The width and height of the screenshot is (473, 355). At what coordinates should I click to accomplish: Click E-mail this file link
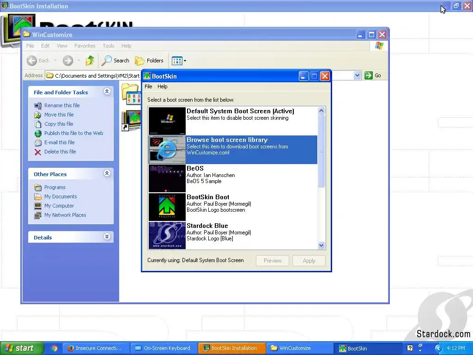pyautogui.click(x=60, y=142)
